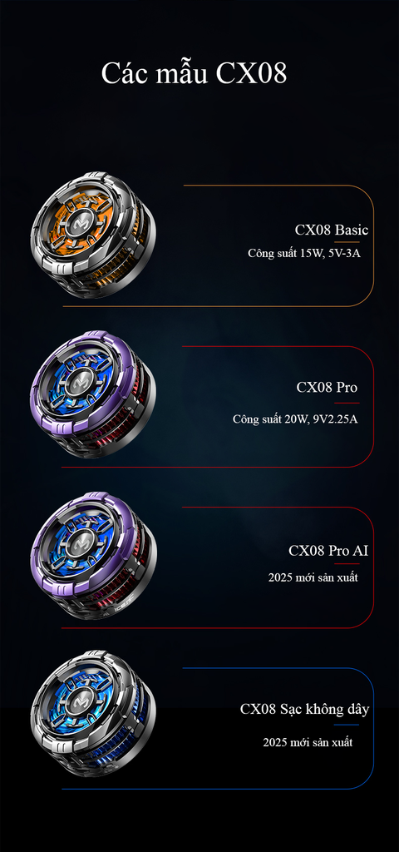Image resolution: width=399 pixels, height=852 pixels.
Task: Click the orange CX08 Basic cooler image
Action: coord(93,235)
